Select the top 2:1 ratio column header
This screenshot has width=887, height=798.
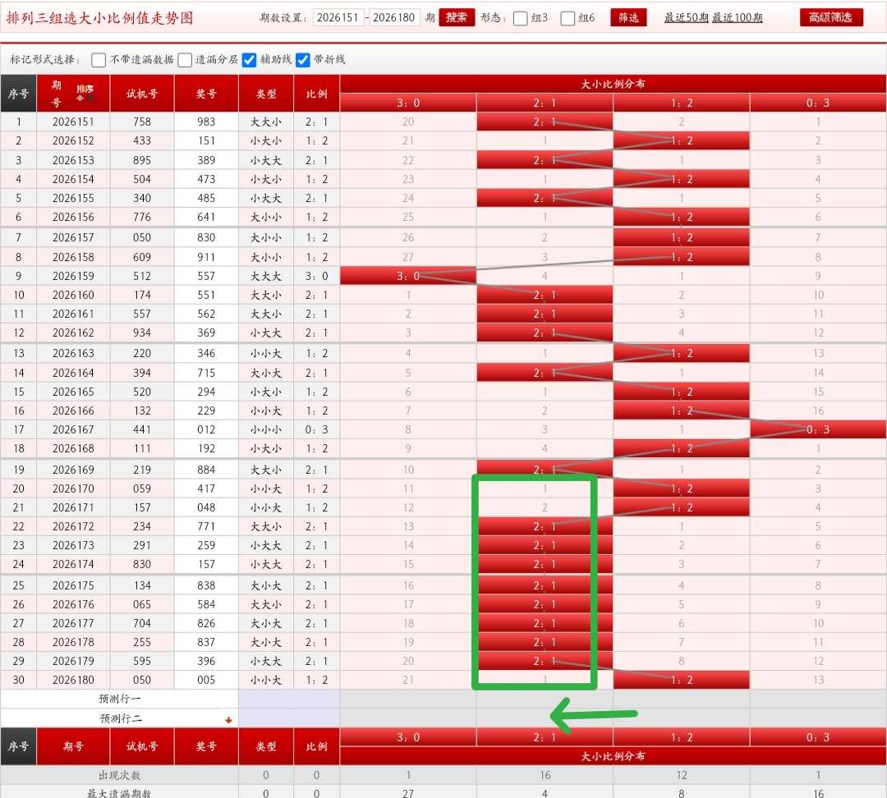545,103
